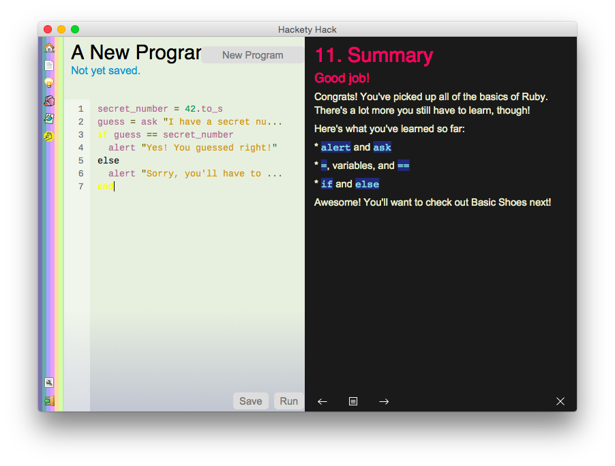Click the yellow hand About icon

click(49, 136)
